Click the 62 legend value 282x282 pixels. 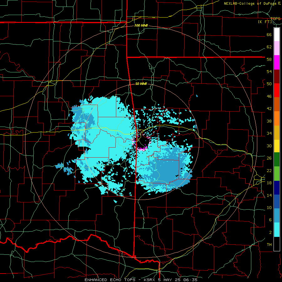click(269, 47)
